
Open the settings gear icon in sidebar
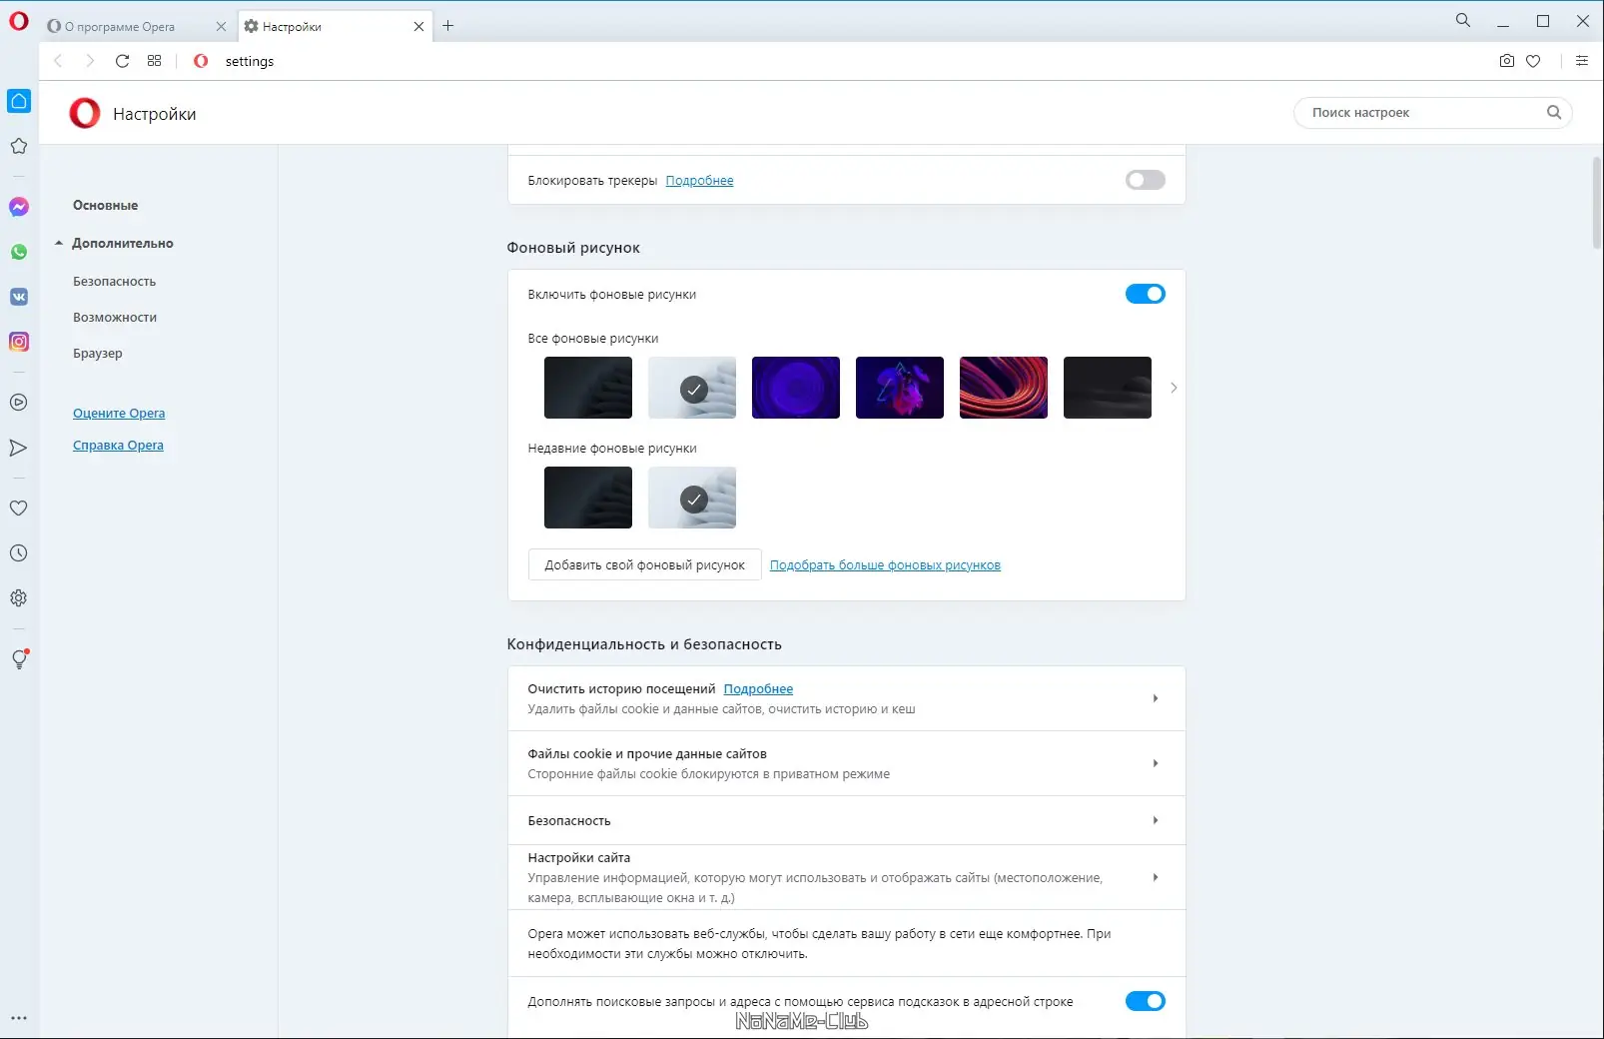pos(19,598)
